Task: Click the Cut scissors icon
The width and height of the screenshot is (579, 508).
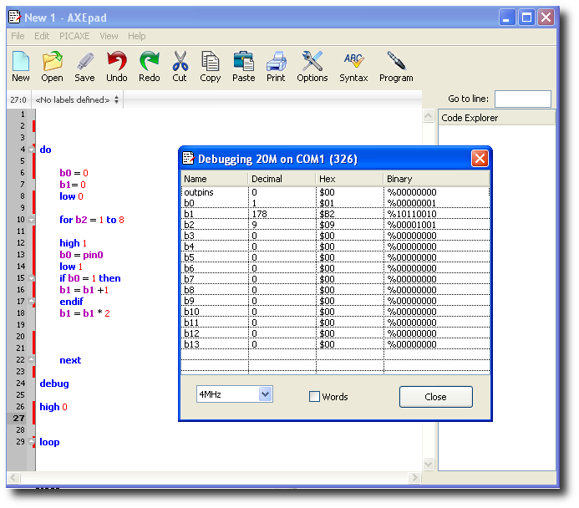Action: [180, 66]
